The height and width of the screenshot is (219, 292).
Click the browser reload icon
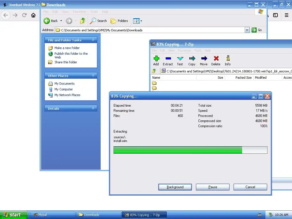click(24, 15)
